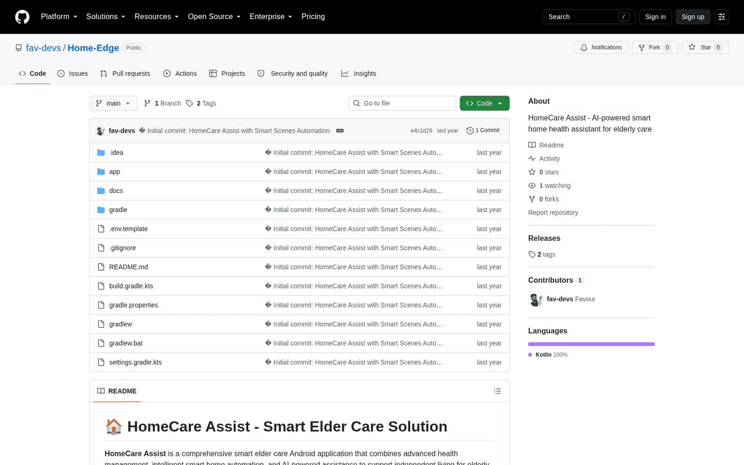Open the .idea folder
Image resolution: width=744 pixels, height=465 pixels.
coord(116,153)
